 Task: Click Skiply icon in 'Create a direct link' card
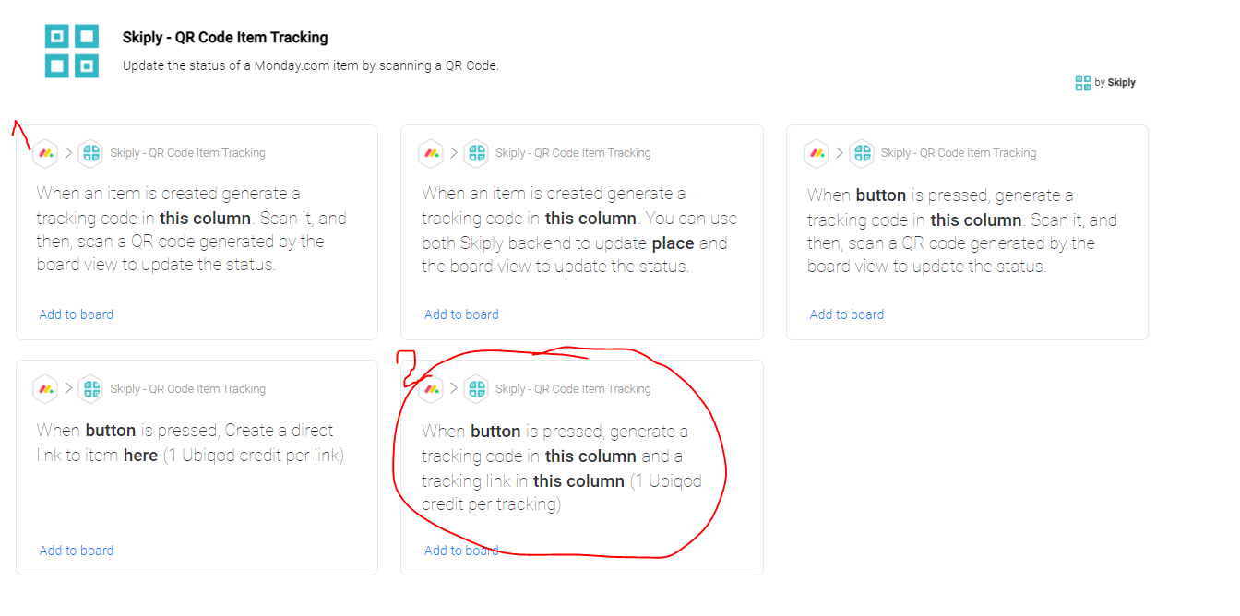[90, 389]
